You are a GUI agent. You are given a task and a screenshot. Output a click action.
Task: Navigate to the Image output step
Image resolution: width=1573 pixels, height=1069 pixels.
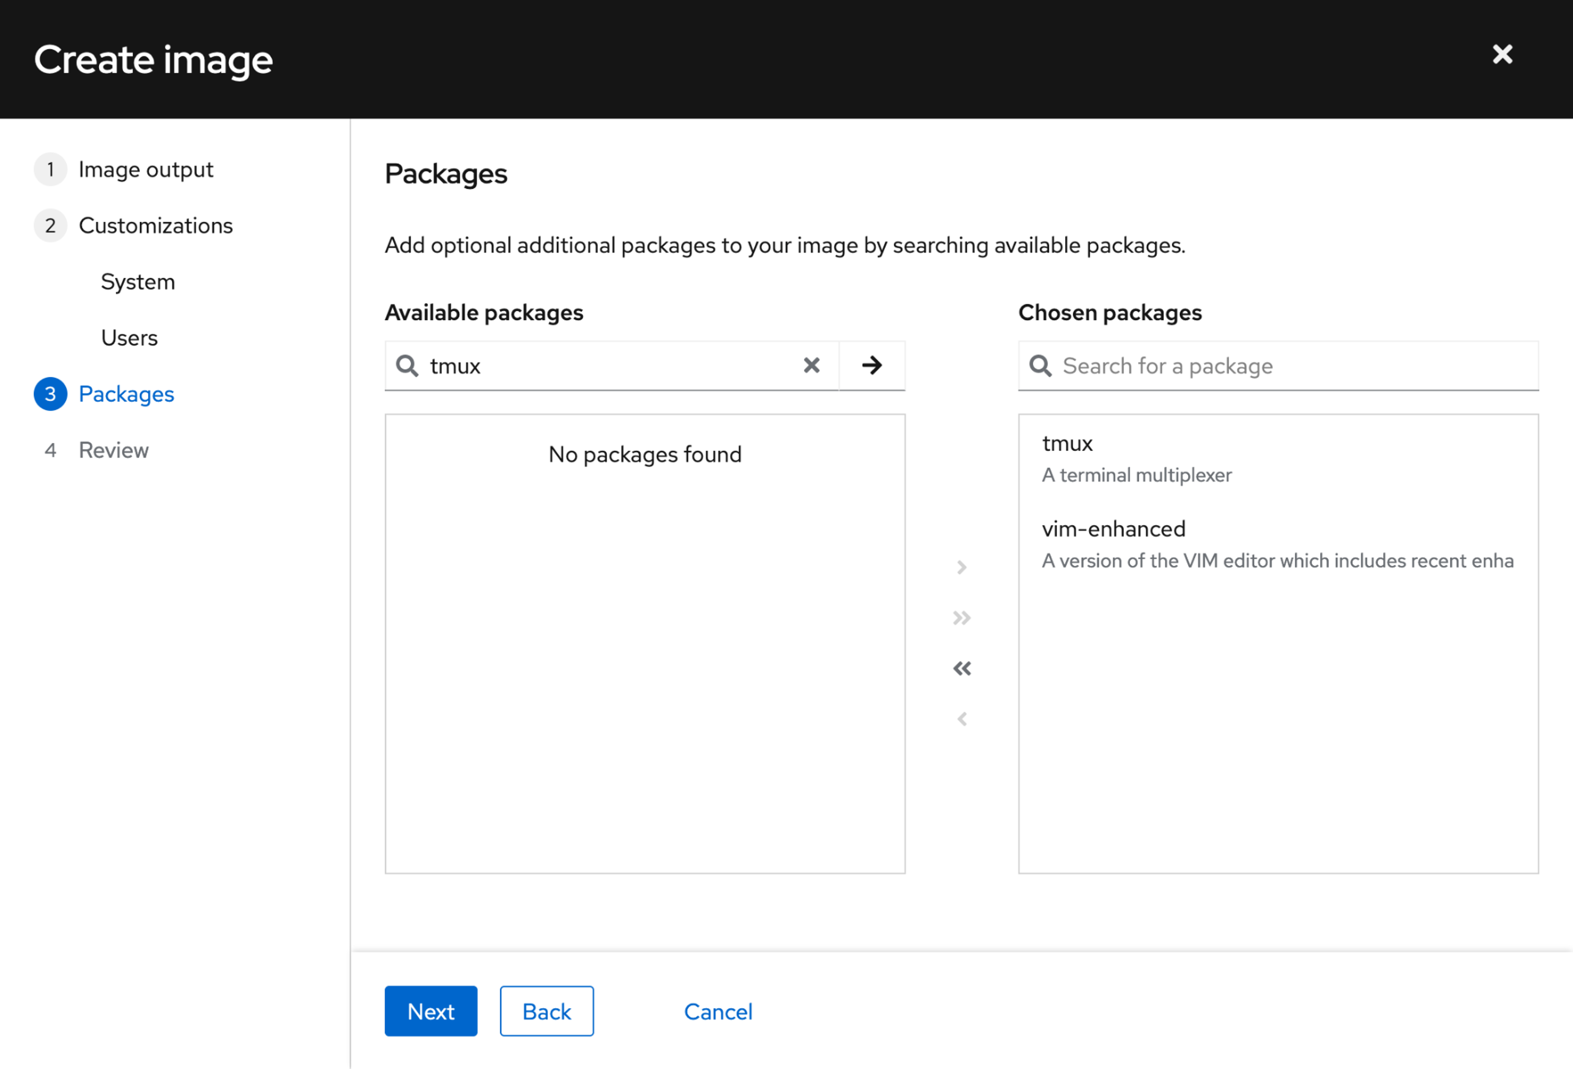pyautogui.click(x=146, y=169)
